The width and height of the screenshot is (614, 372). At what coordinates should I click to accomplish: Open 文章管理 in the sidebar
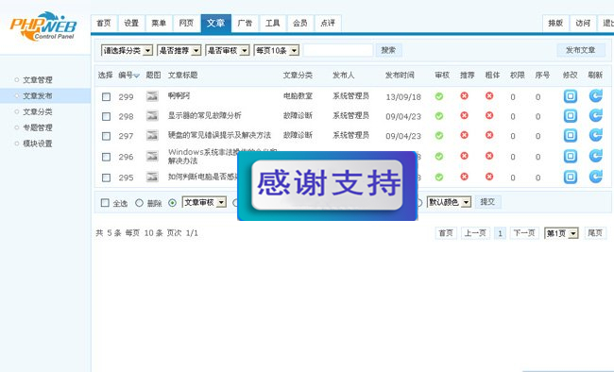pyautogui.click(x=37, y=80)
